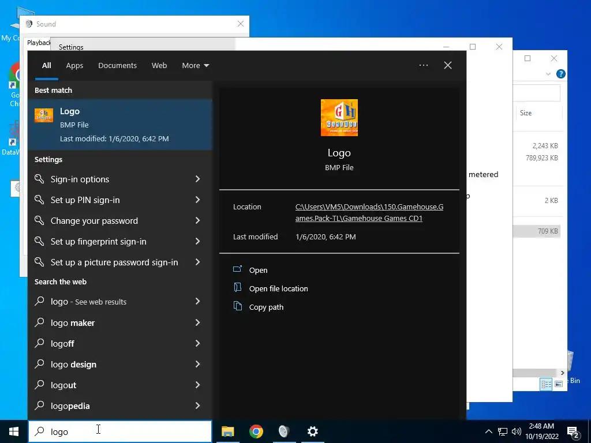Expand the Explorer ribbon chevron
Viewport: 591px width, 443px height.
tap(548, 74)
